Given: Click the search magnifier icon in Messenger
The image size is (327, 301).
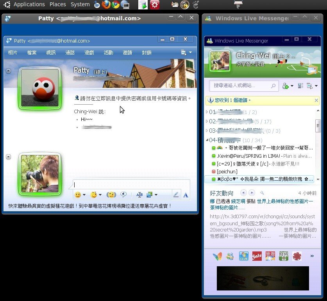Looking at the screenshot, I should point(273,85).
